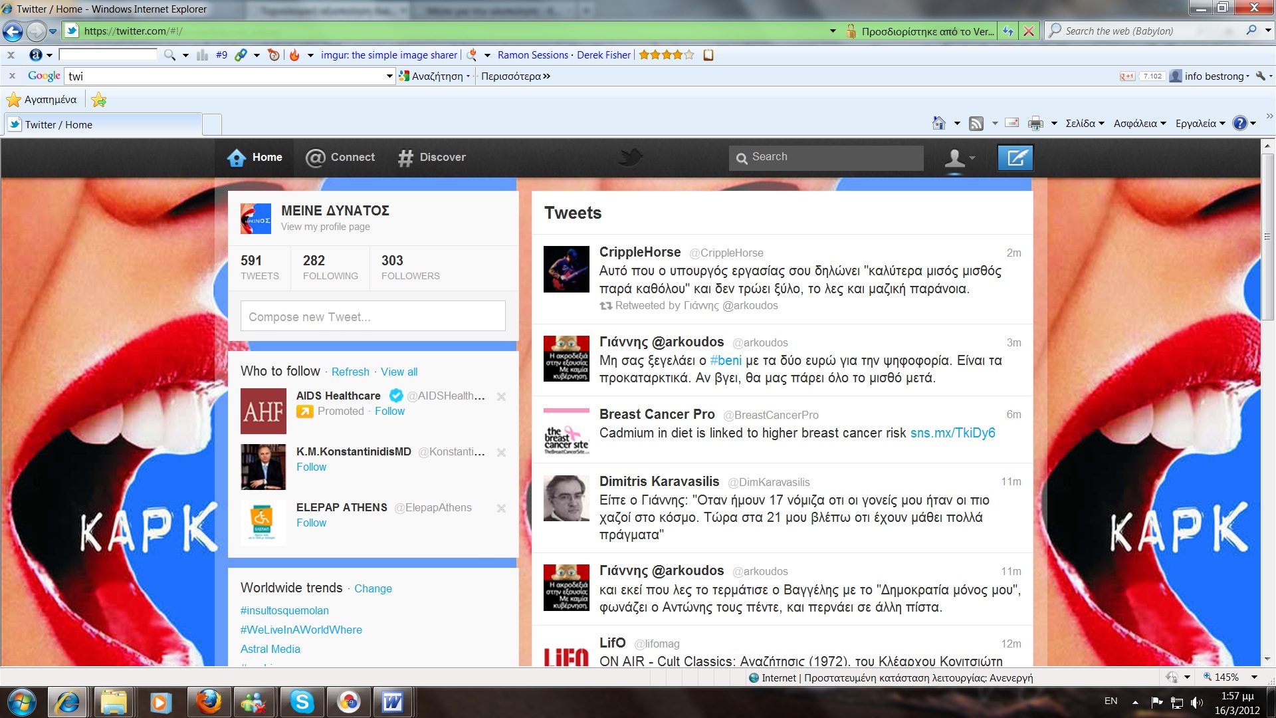The image size is (1276, 718).
Task: Open Εργαλεία (Tools) menu dropdown
Action: [1200, 123]
